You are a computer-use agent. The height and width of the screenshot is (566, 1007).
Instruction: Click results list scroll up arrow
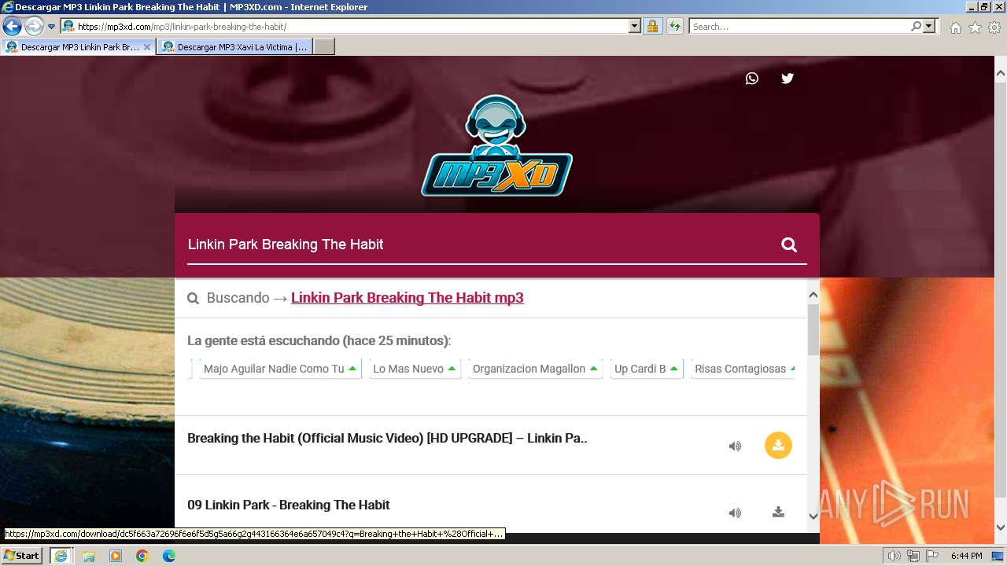point(813,296)
